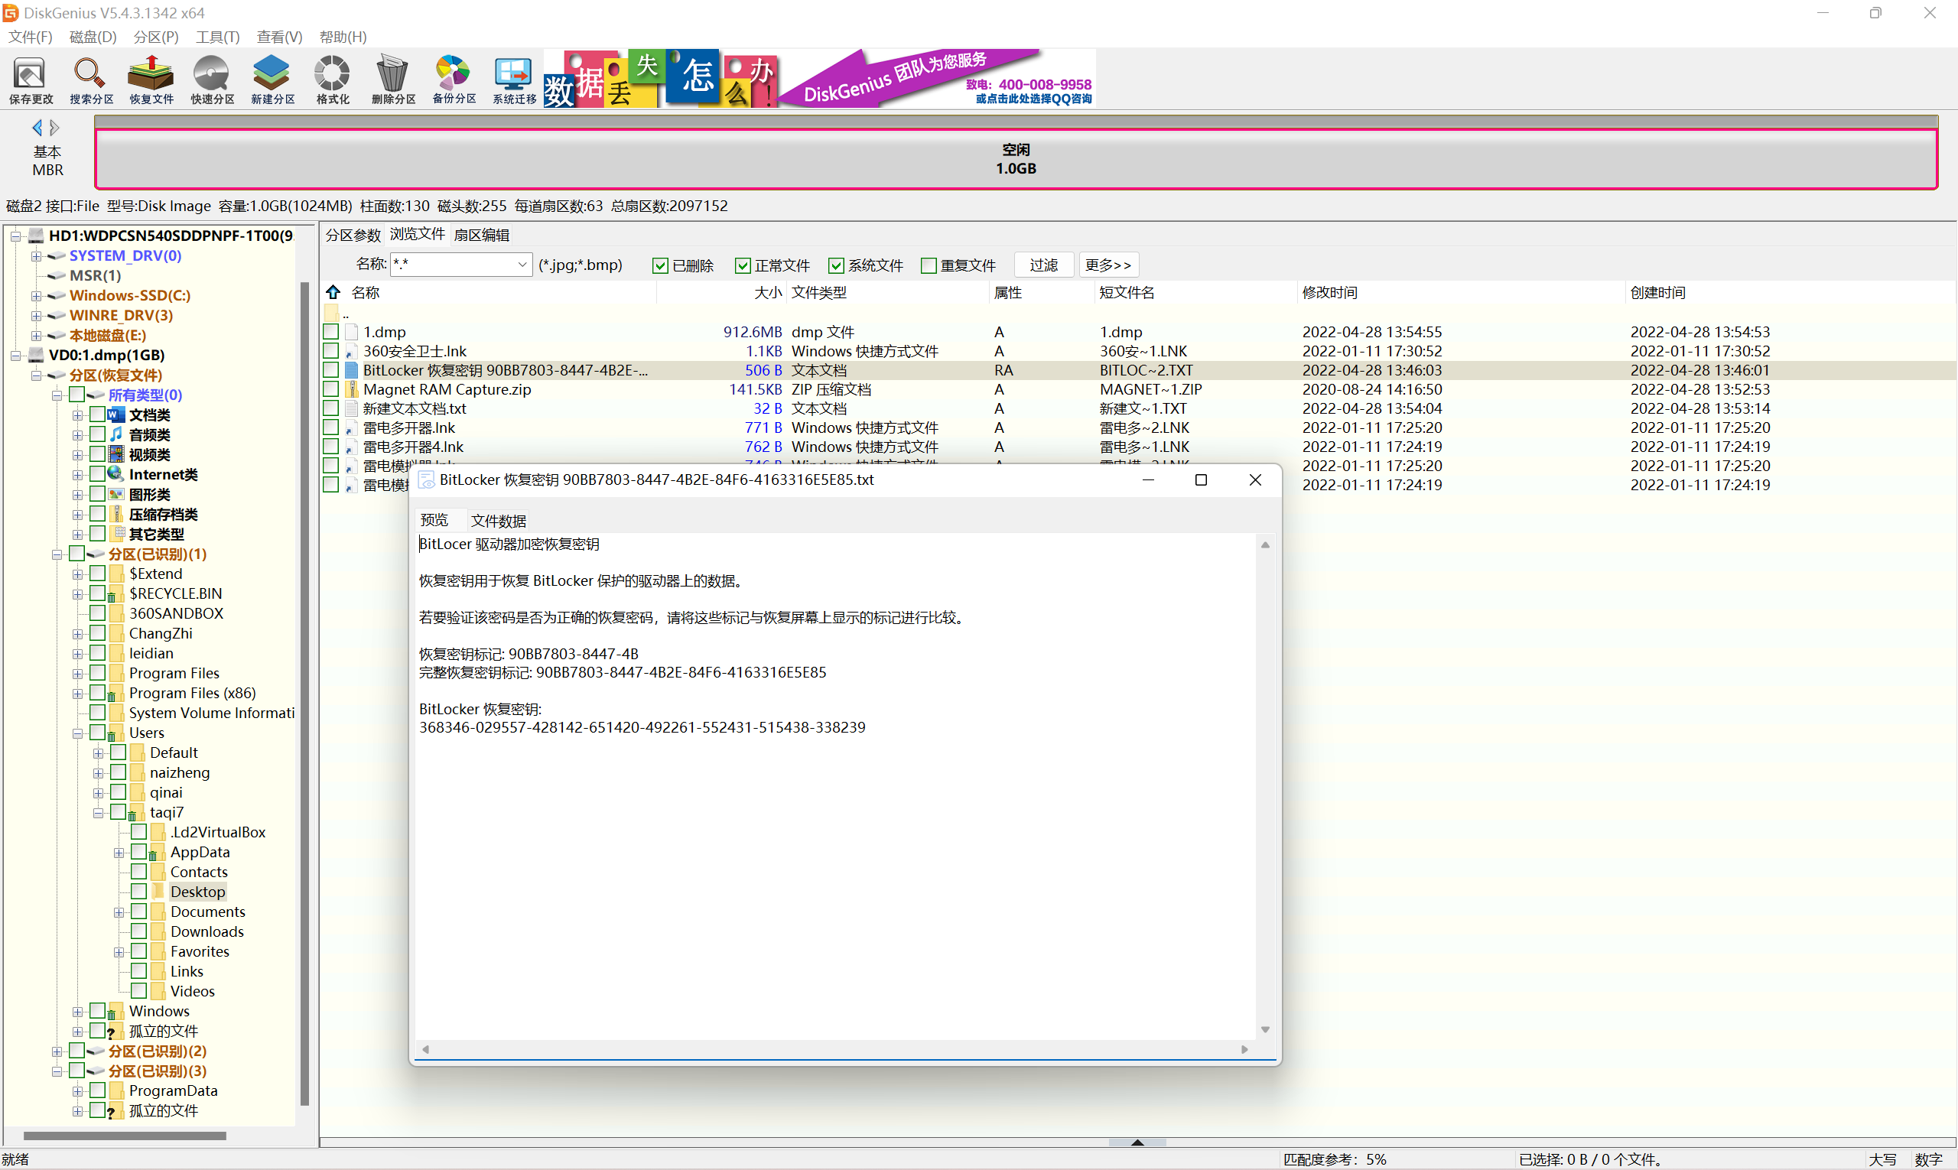This screenshot has width=1958, height=1170.
Task: Click the globe icon of Internet类
Action: click(x=116, y=474)
